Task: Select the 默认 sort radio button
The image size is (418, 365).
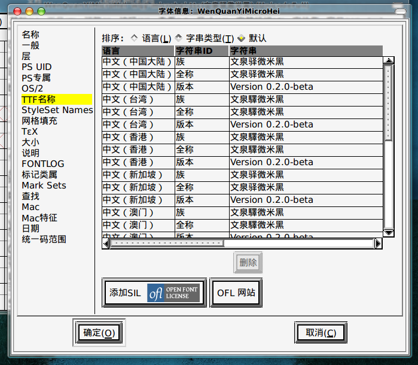Action: click(241, 38)
